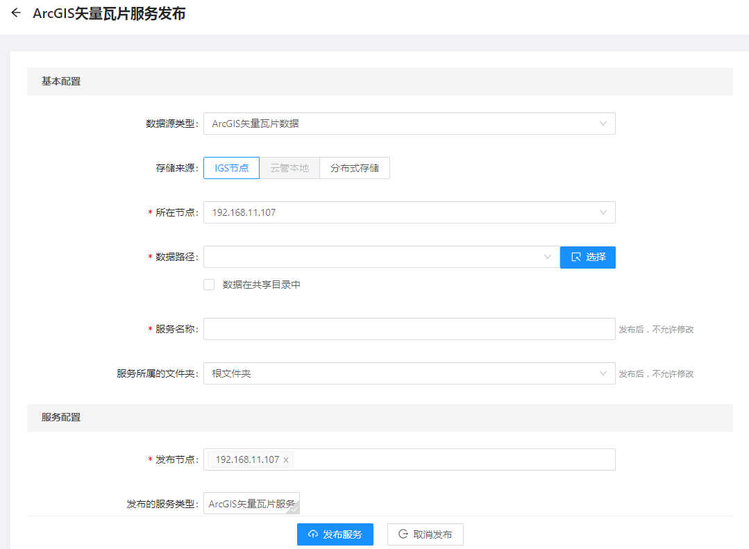Expand the 服务所属的文件夹 dropdown
Image resolution: width=749 pixels, height=549 pixels.
tap(410, 373)
